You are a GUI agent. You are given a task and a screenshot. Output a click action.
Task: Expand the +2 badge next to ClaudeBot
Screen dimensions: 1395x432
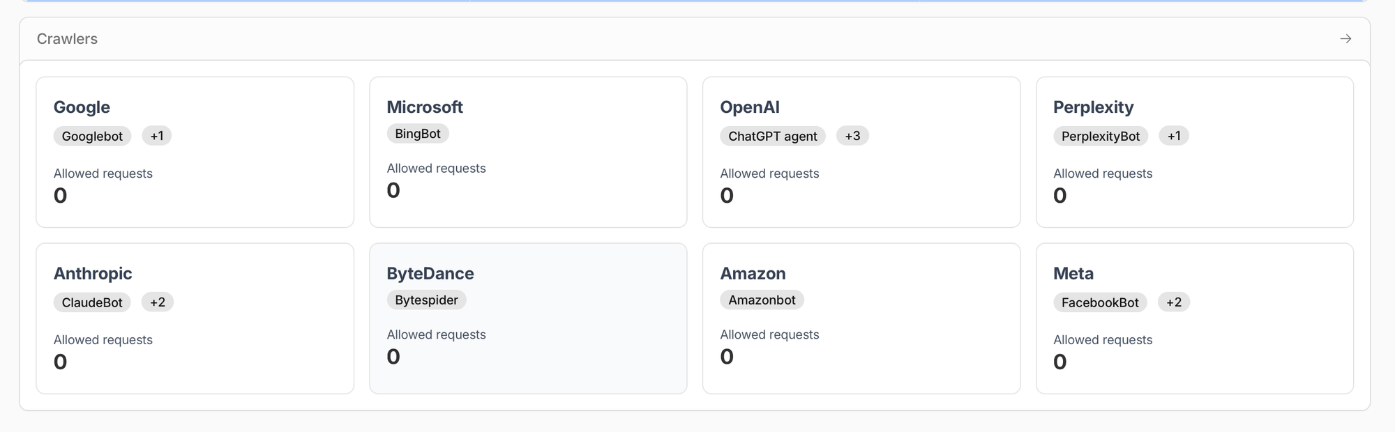coord(158,302)
